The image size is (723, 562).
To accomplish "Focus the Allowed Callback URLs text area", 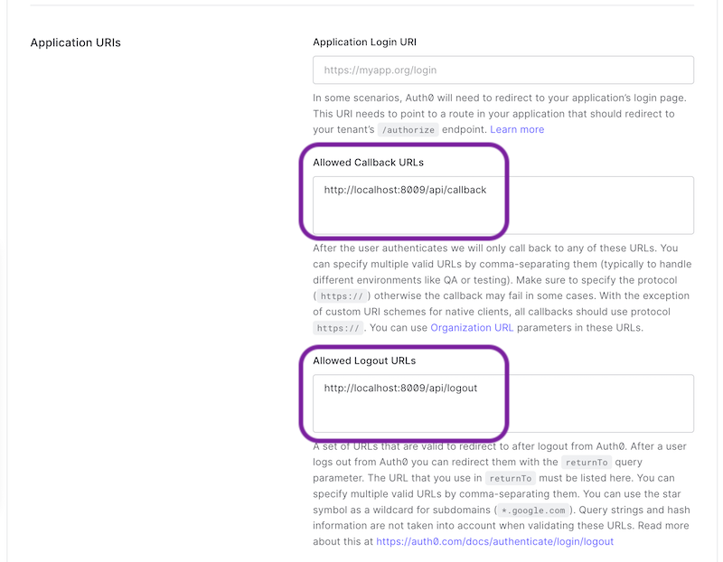I will (503, 205).
